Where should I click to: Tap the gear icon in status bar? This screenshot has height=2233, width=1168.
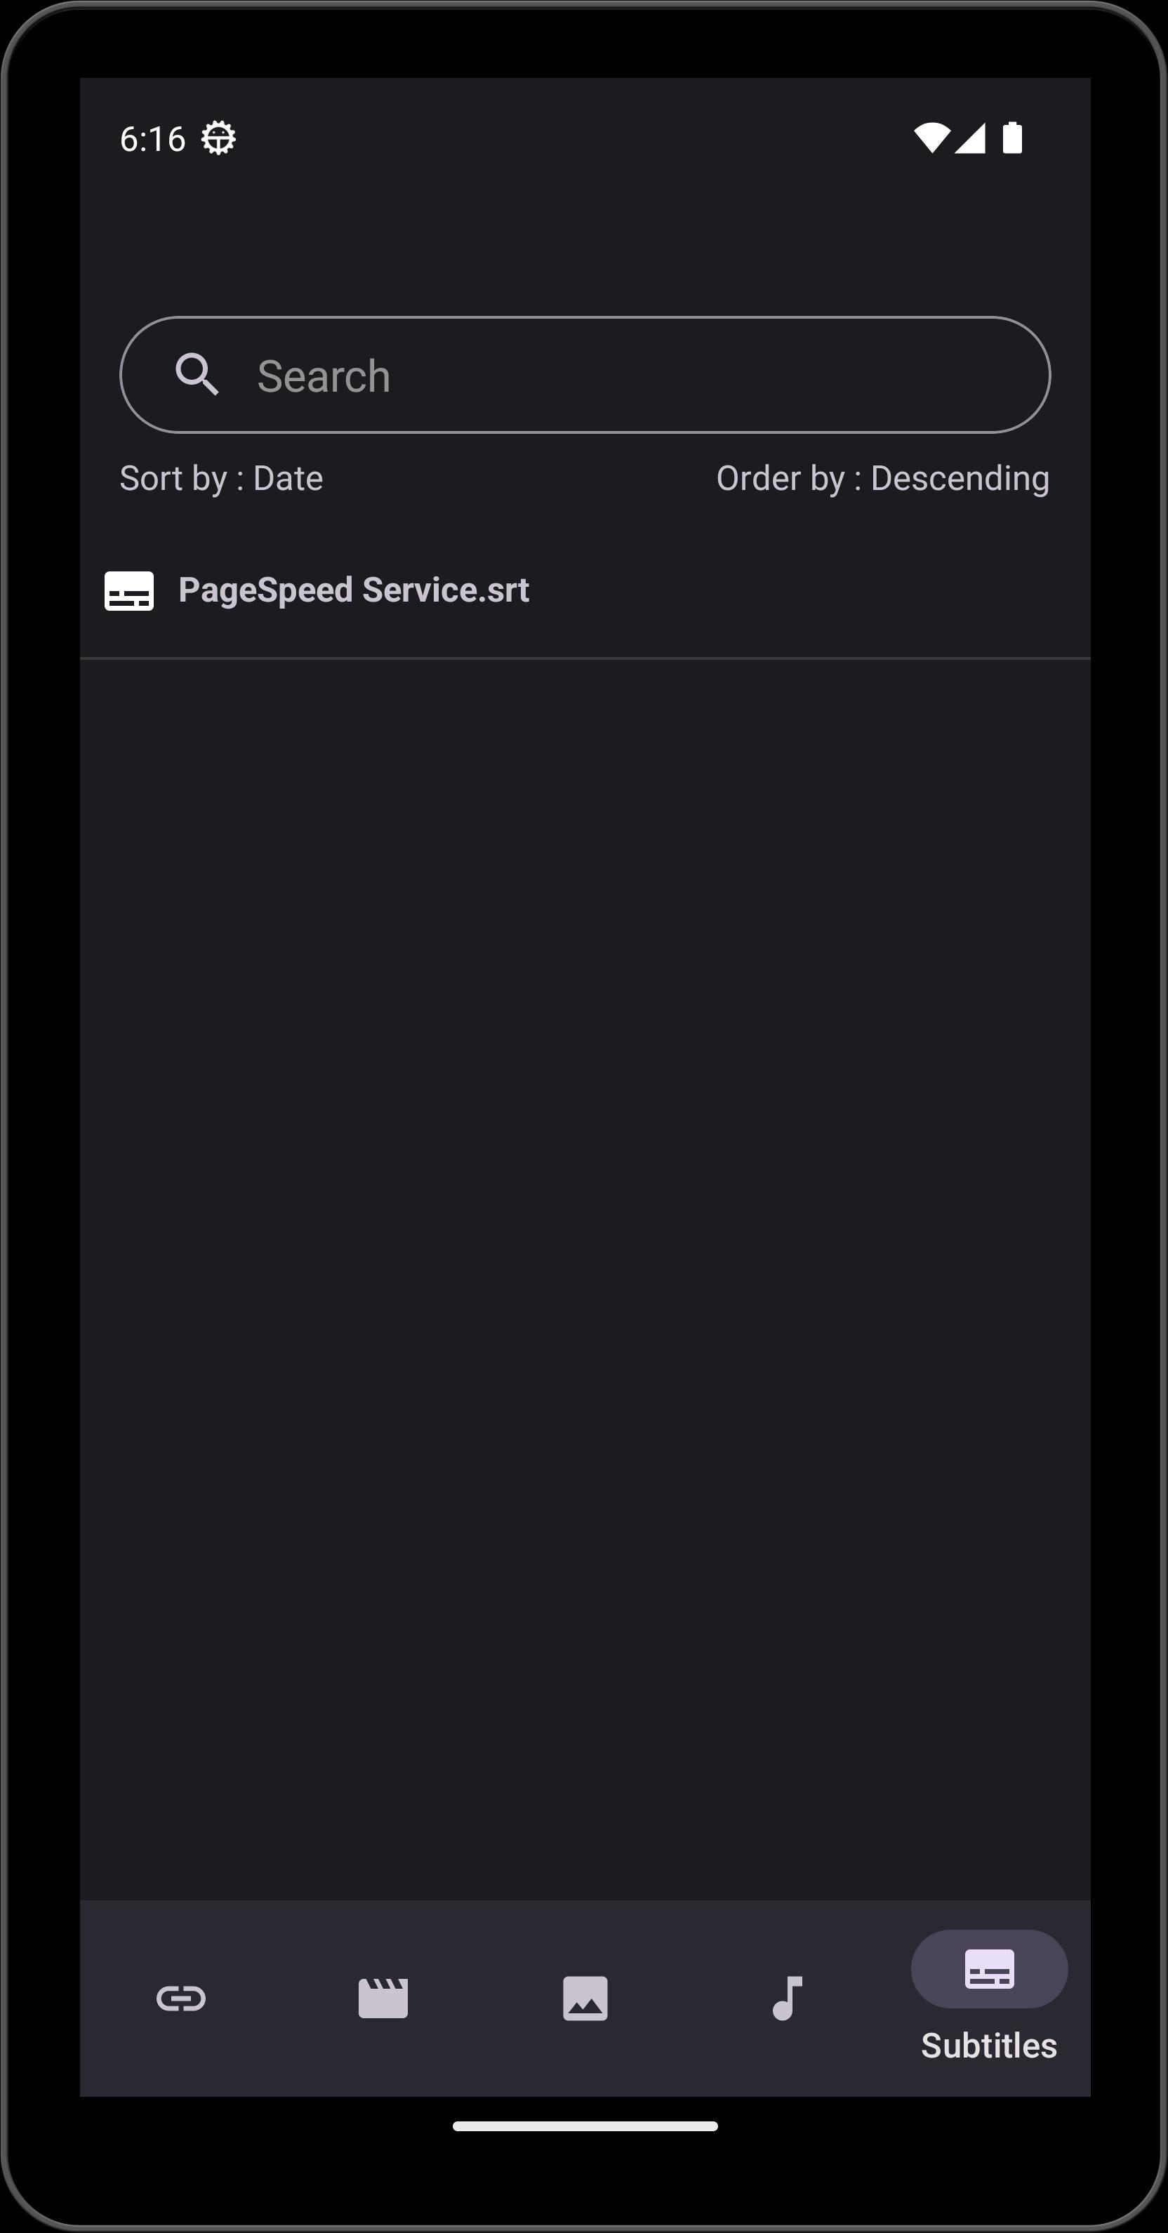click(x=218, y=138)
